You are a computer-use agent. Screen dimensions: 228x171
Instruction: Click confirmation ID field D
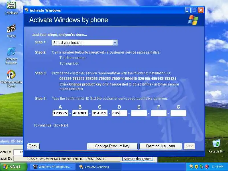tap(119, 113)
